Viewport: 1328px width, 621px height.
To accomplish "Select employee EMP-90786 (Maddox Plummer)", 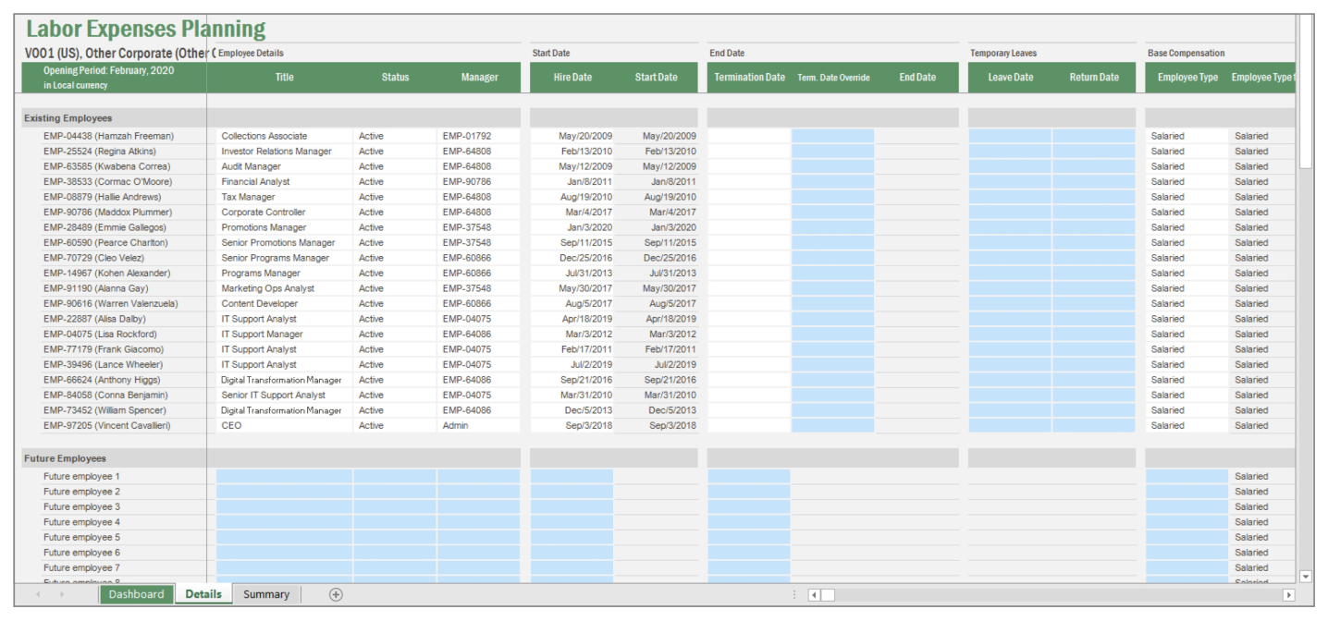I will click(x=107, y=213).
